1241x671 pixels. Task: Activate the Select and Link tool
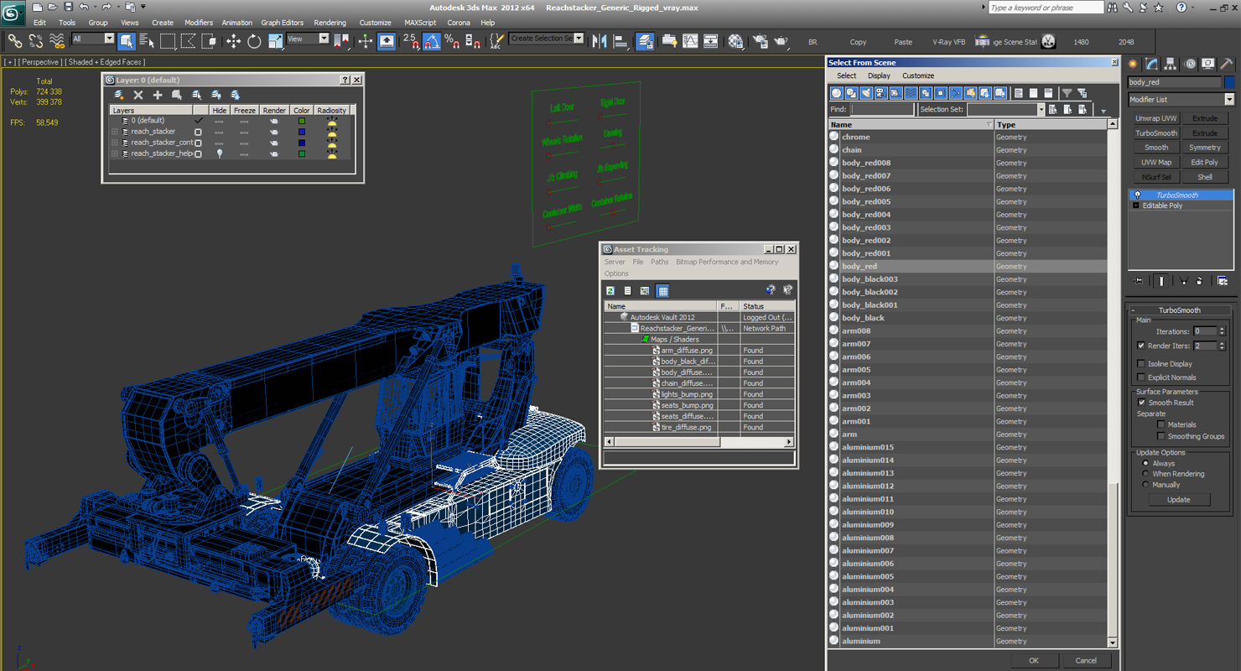click(x=14, y=40)
